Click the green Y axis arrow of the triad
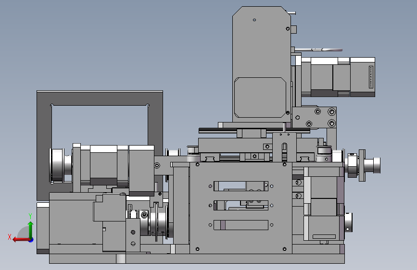This screenshot has width=417, height=270. coord(30,230)
